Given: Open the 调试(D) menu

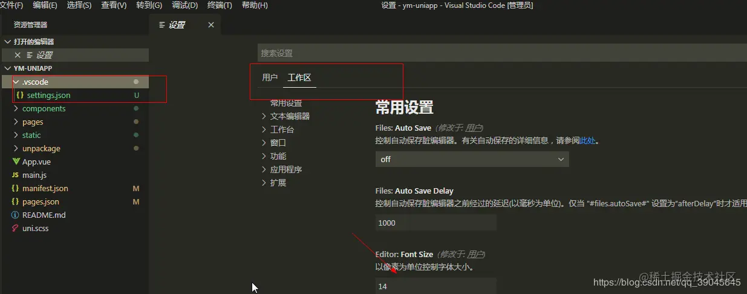Looking at the screenshot, I should click(184, 5).
